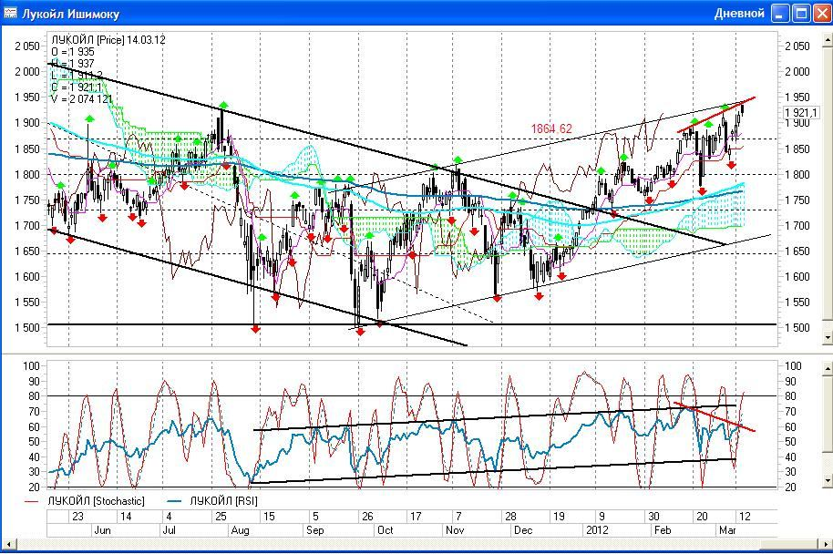Click the date label 12 on time axis
The image size is (833, 554).
745,517
